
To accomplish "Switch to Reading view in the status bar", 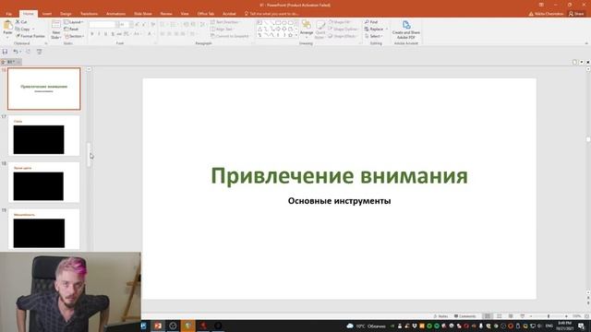I will coord(511,316).
